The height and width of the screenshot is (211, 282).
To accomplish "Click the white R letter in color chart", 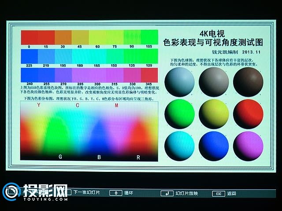I will [x=138, y=157].
